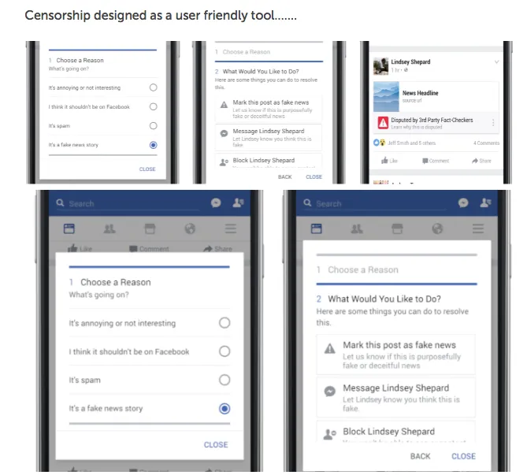
Task: Click the wow reaction emoji beside Jeff Smith
Action: pyautogui.click(x=383, y=143)
